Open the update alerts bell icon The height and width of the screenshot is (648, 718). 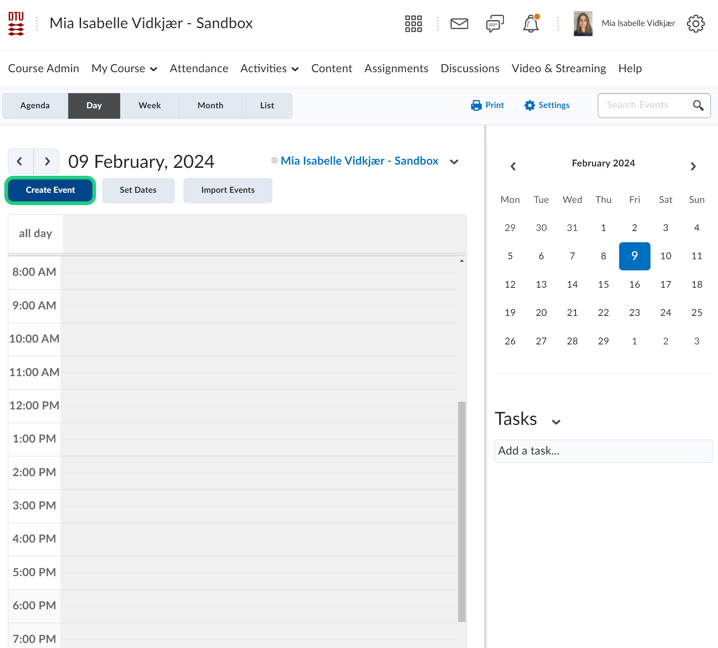[x=531, y=24]
